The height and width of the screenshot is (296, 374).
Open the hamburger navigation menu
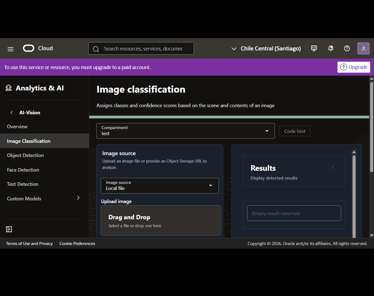click(x=10, y=49)
